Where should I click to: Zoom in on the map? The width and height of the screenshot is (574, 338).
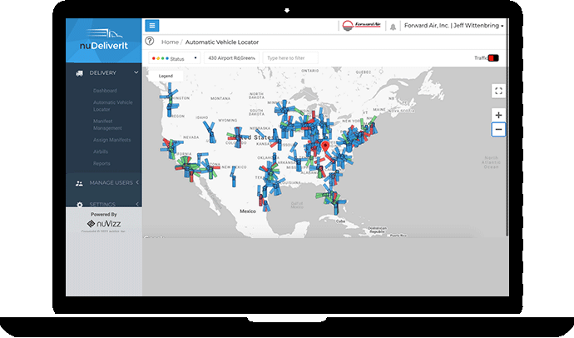(498, 115)
